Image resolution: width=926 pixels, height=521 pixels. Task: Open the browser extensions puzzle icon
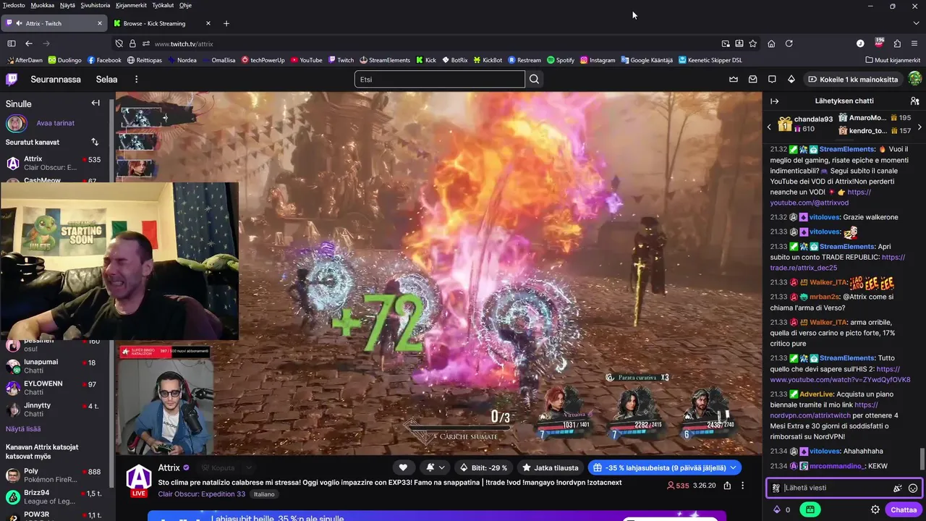[x=897, y=43]
